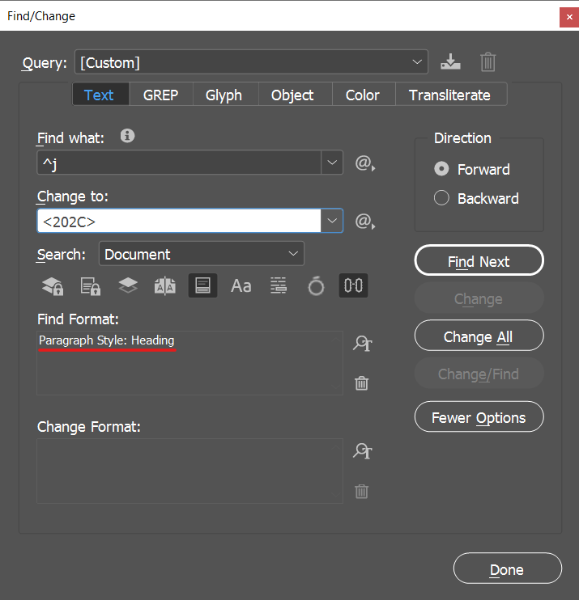Click the Save Query icon
The image size is (579, 600).
tap(450, 61)
